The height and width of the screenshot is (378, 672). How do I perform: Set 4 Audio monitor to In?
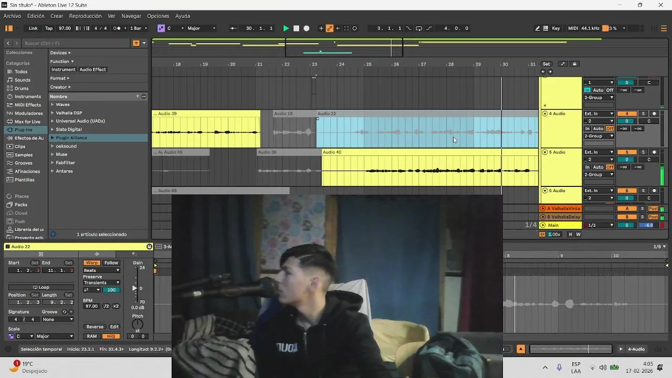click(x=587, y=129)
